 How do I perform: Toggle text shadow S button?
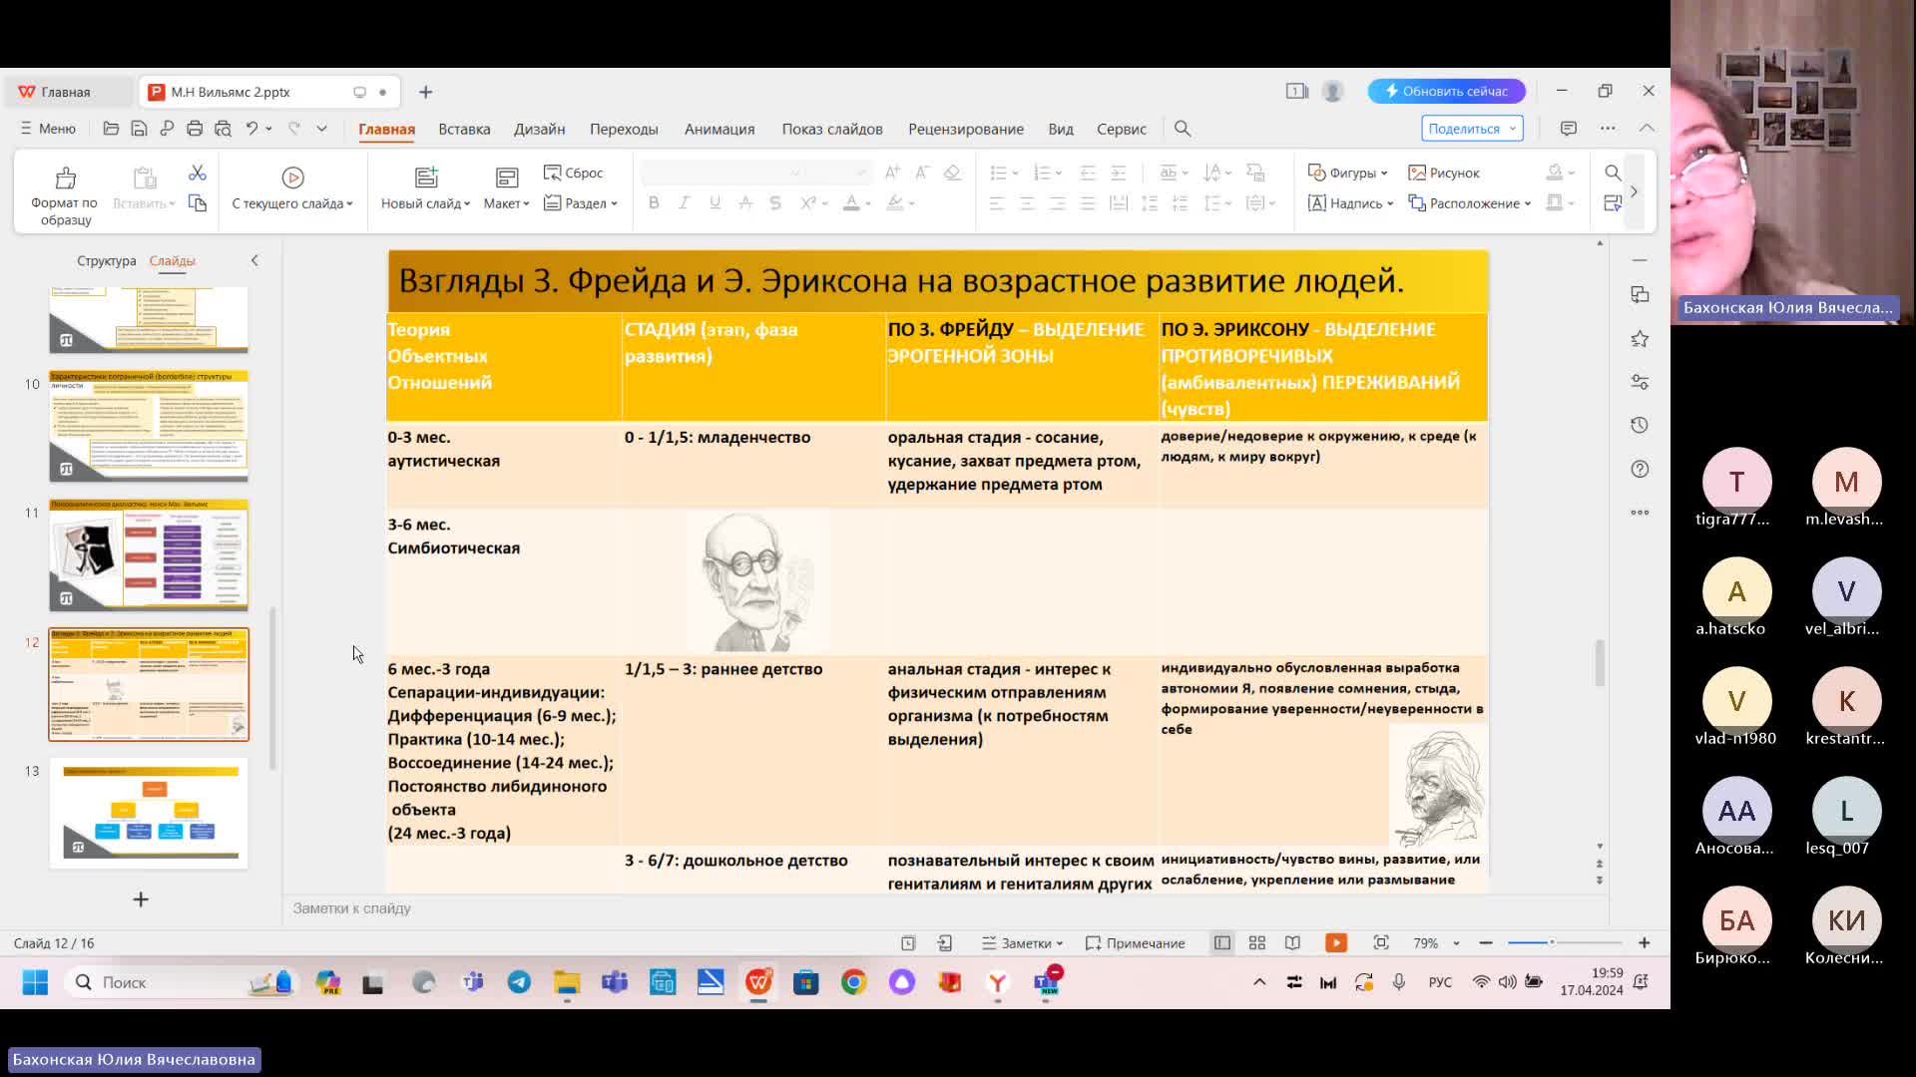[x=775, y=202]
